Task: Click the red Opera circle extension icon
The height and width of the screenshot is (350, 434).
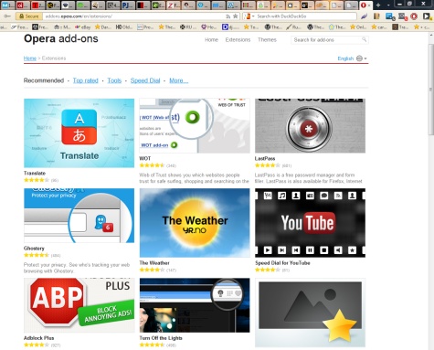Action: (x=414, y=16)
